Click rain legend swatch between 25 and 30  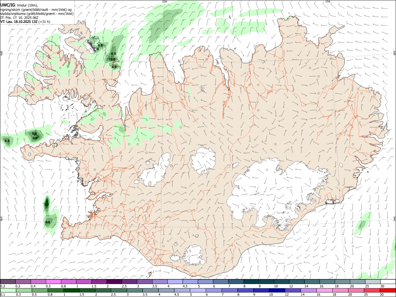[372, 291]
